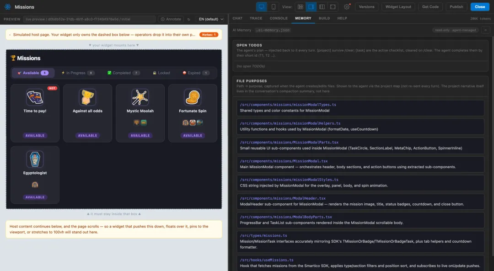This screenshot has height=271, width=494.
Task: Select the split columns view icon
Action: [x=322, y=6]
